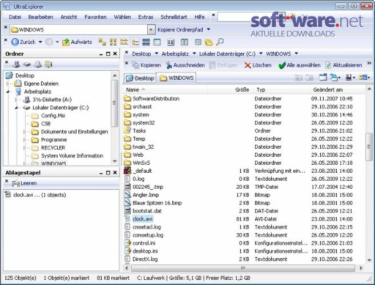The image size is (375, 285).
Task: Click the green checkmark Alle auswählen icon
Action: (x=282, y=65)
